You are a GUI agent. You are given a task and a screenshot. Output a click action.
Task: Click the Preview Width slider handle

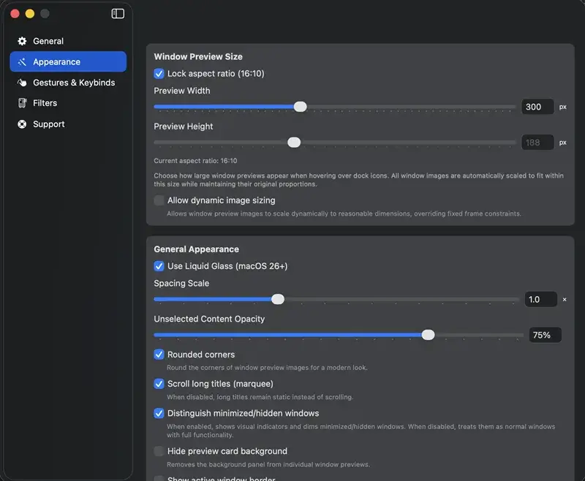pyautogui.click(x=300, y=107)
